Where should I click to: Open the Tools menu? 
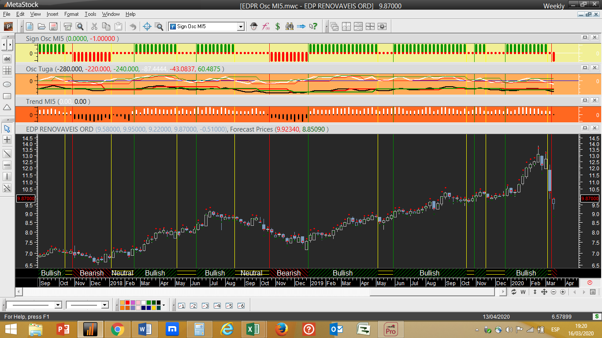click(90, 14)
